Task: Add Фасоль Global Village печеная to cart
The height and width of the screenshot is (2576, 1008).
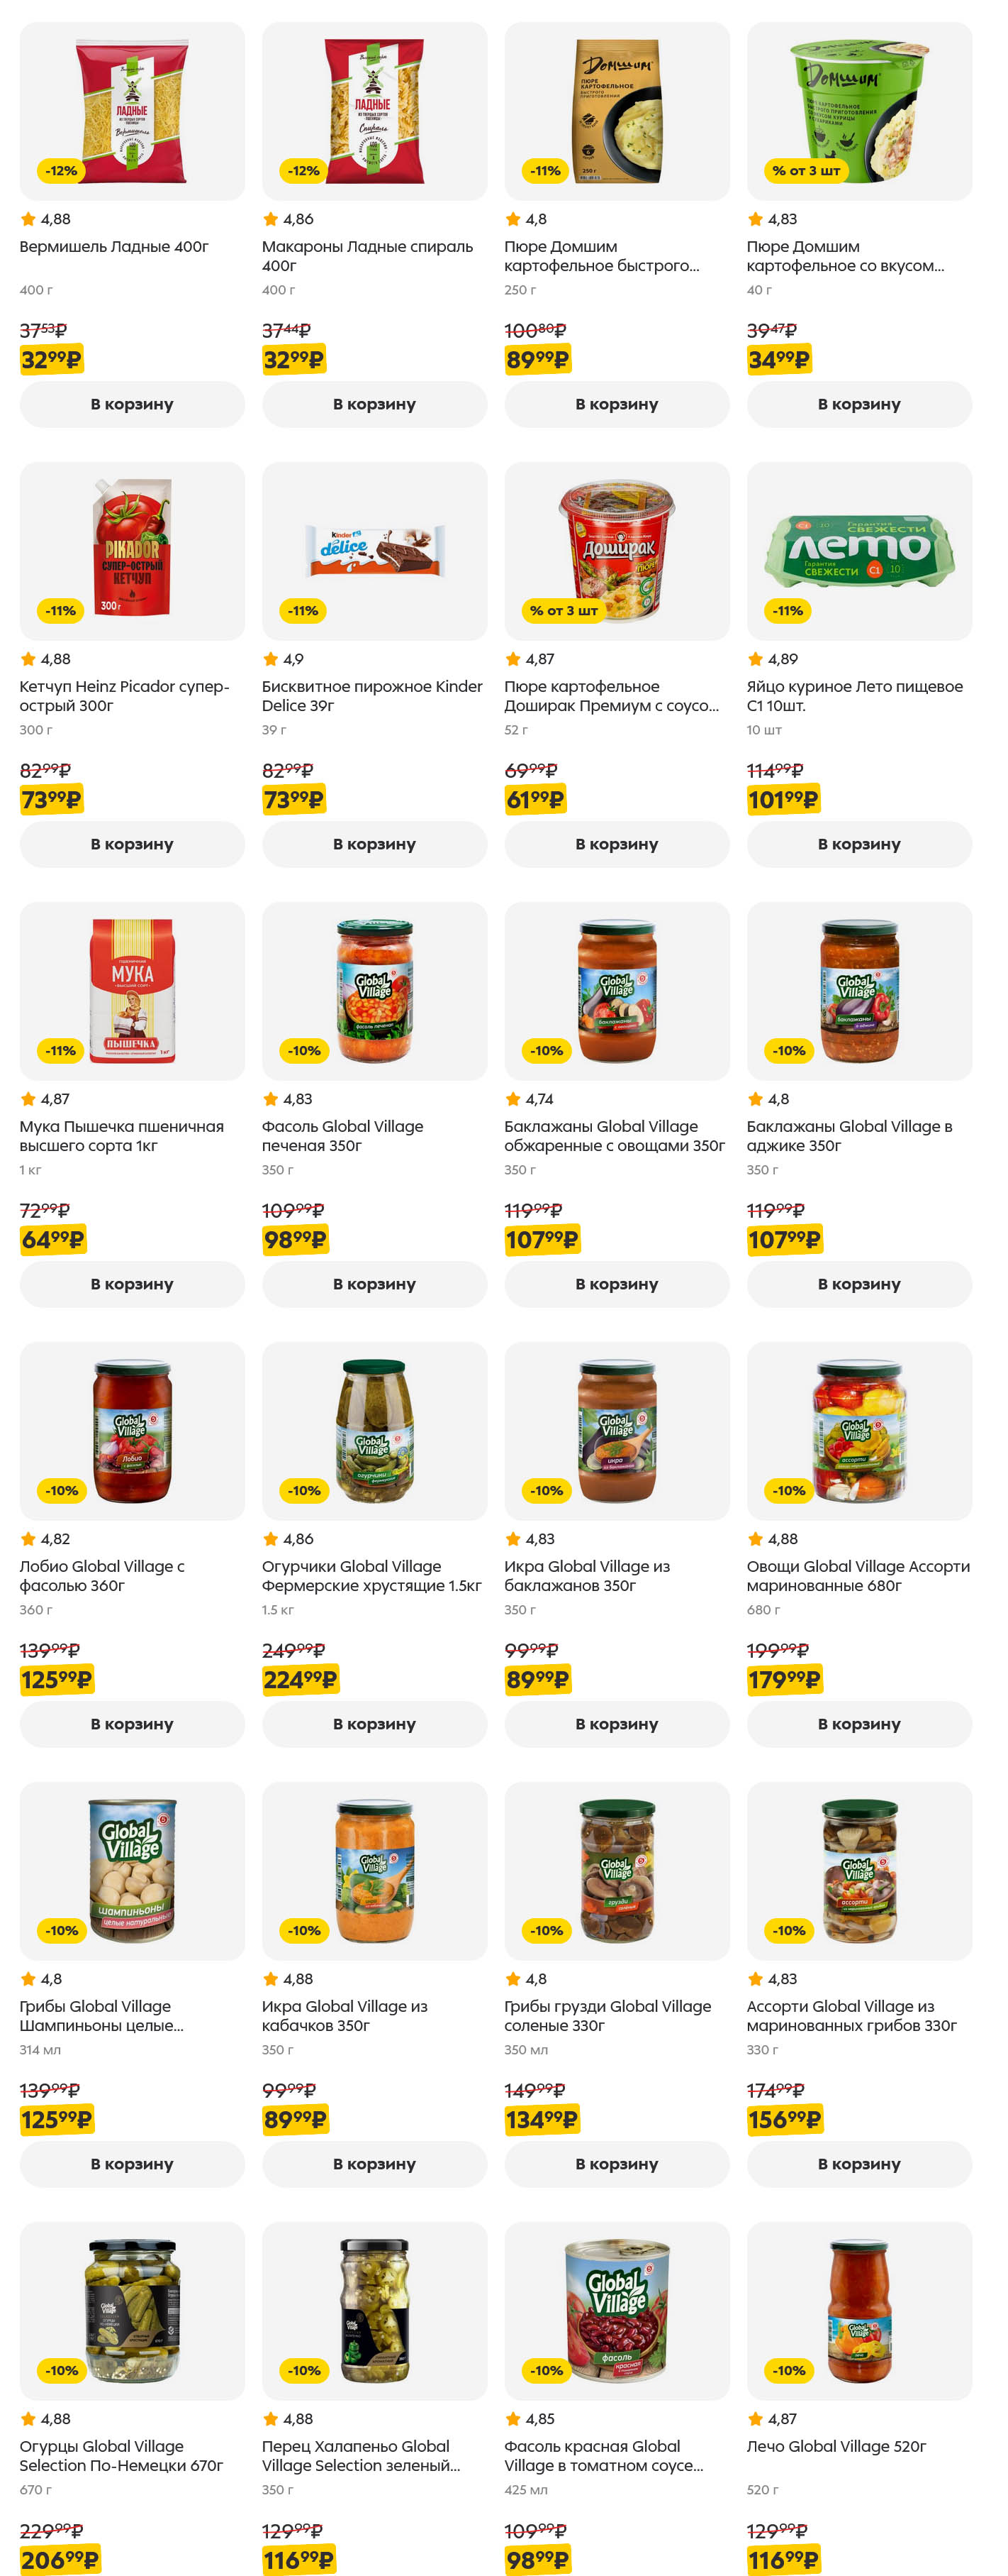Action: pos(374,1284)
